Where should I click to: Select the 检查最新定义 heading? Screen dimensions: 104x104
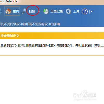pos(10,36)
